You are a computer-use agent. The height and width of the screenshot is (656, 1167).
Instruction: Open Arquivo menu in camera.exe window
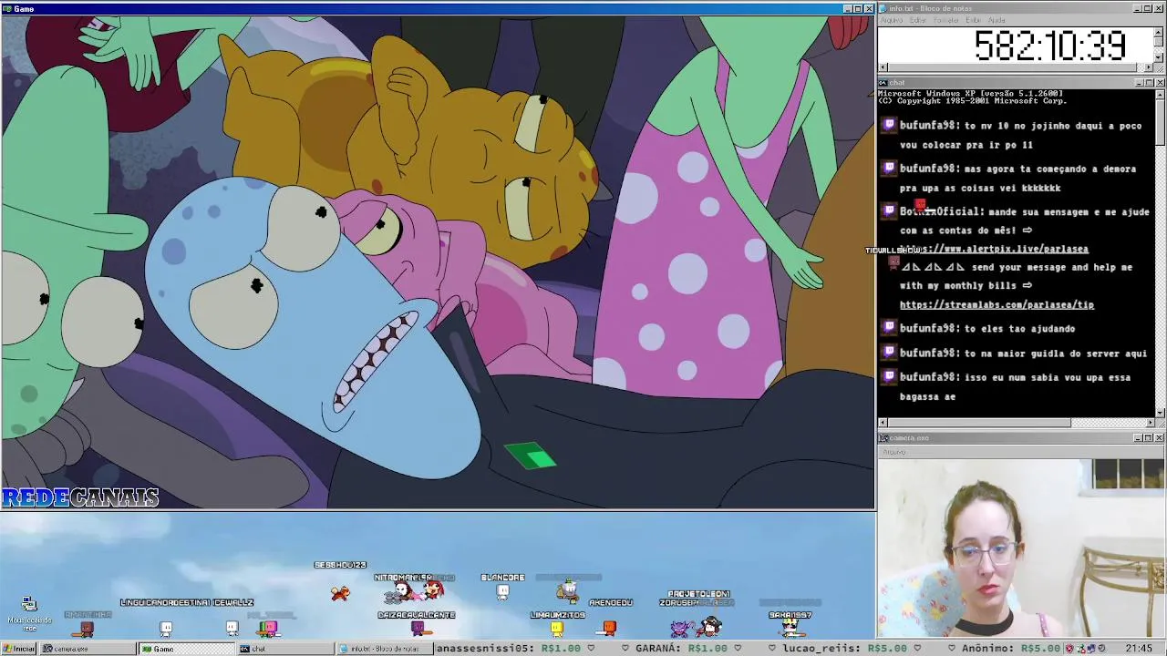893,451
